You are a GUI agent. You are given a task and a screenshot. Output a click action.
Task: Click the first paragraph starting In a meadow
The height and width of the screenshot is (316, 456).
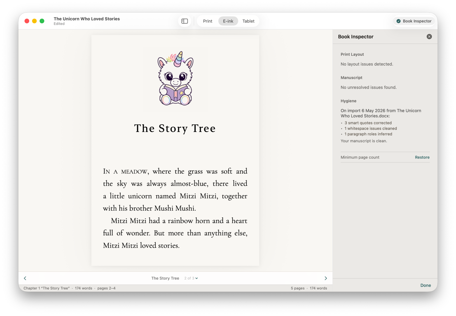(x=175, y=190)
